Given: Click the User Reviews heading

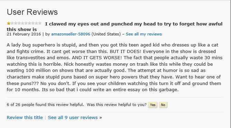Looking at the screenshot, I should 32,12.
